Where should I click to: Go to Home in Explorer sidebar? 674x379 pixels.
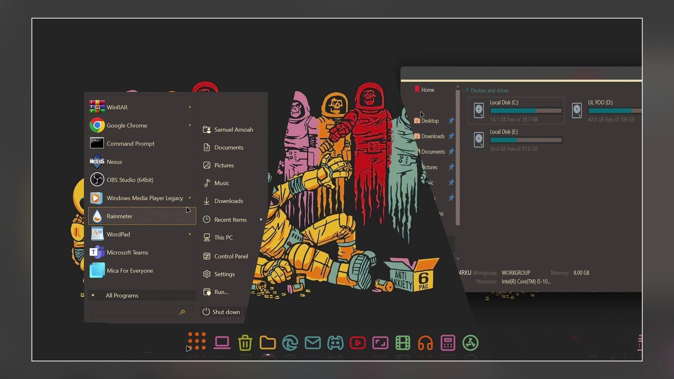click(x=424, y=90)
